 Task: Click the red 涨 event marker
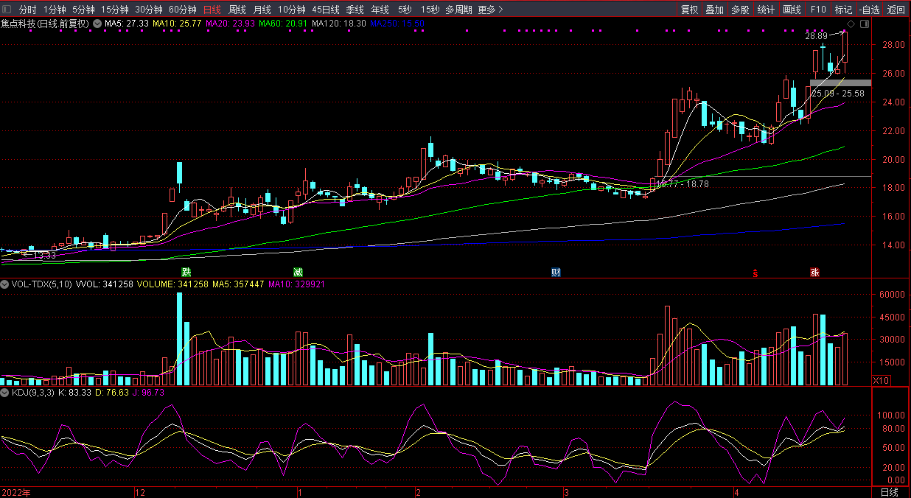(x=814, y=273)
